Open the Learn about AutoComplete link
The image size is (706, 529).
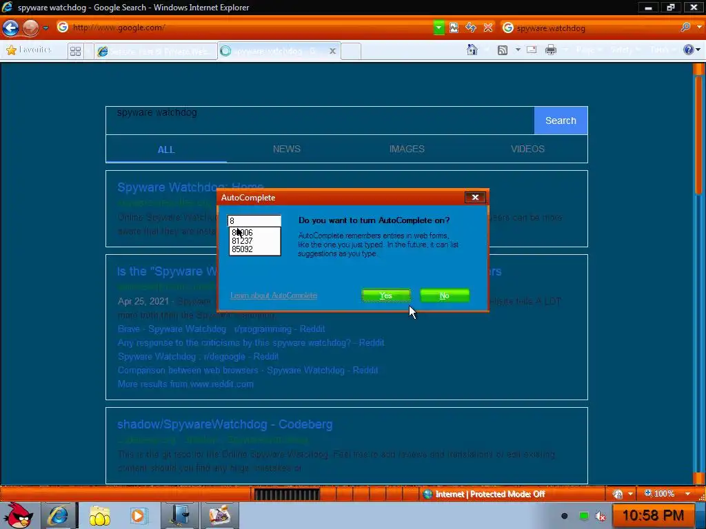(274, 295)
